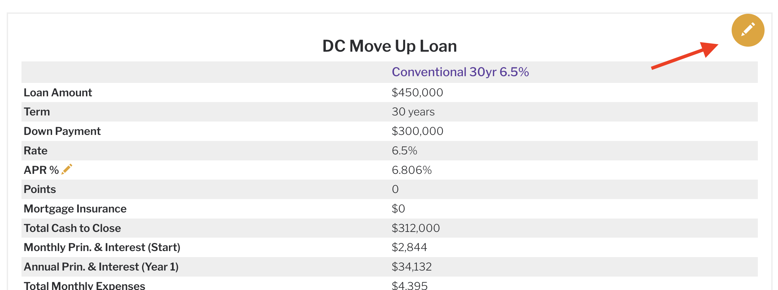Select the Down Payment row label
The width and height of the screenshot is (778, 290).
(62, 131)
